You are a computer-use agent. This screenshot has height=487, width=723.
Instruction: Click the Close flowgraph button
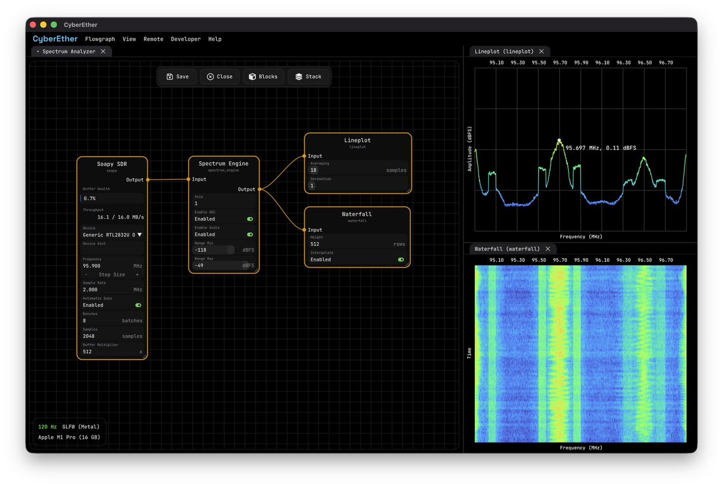point(219,77)
